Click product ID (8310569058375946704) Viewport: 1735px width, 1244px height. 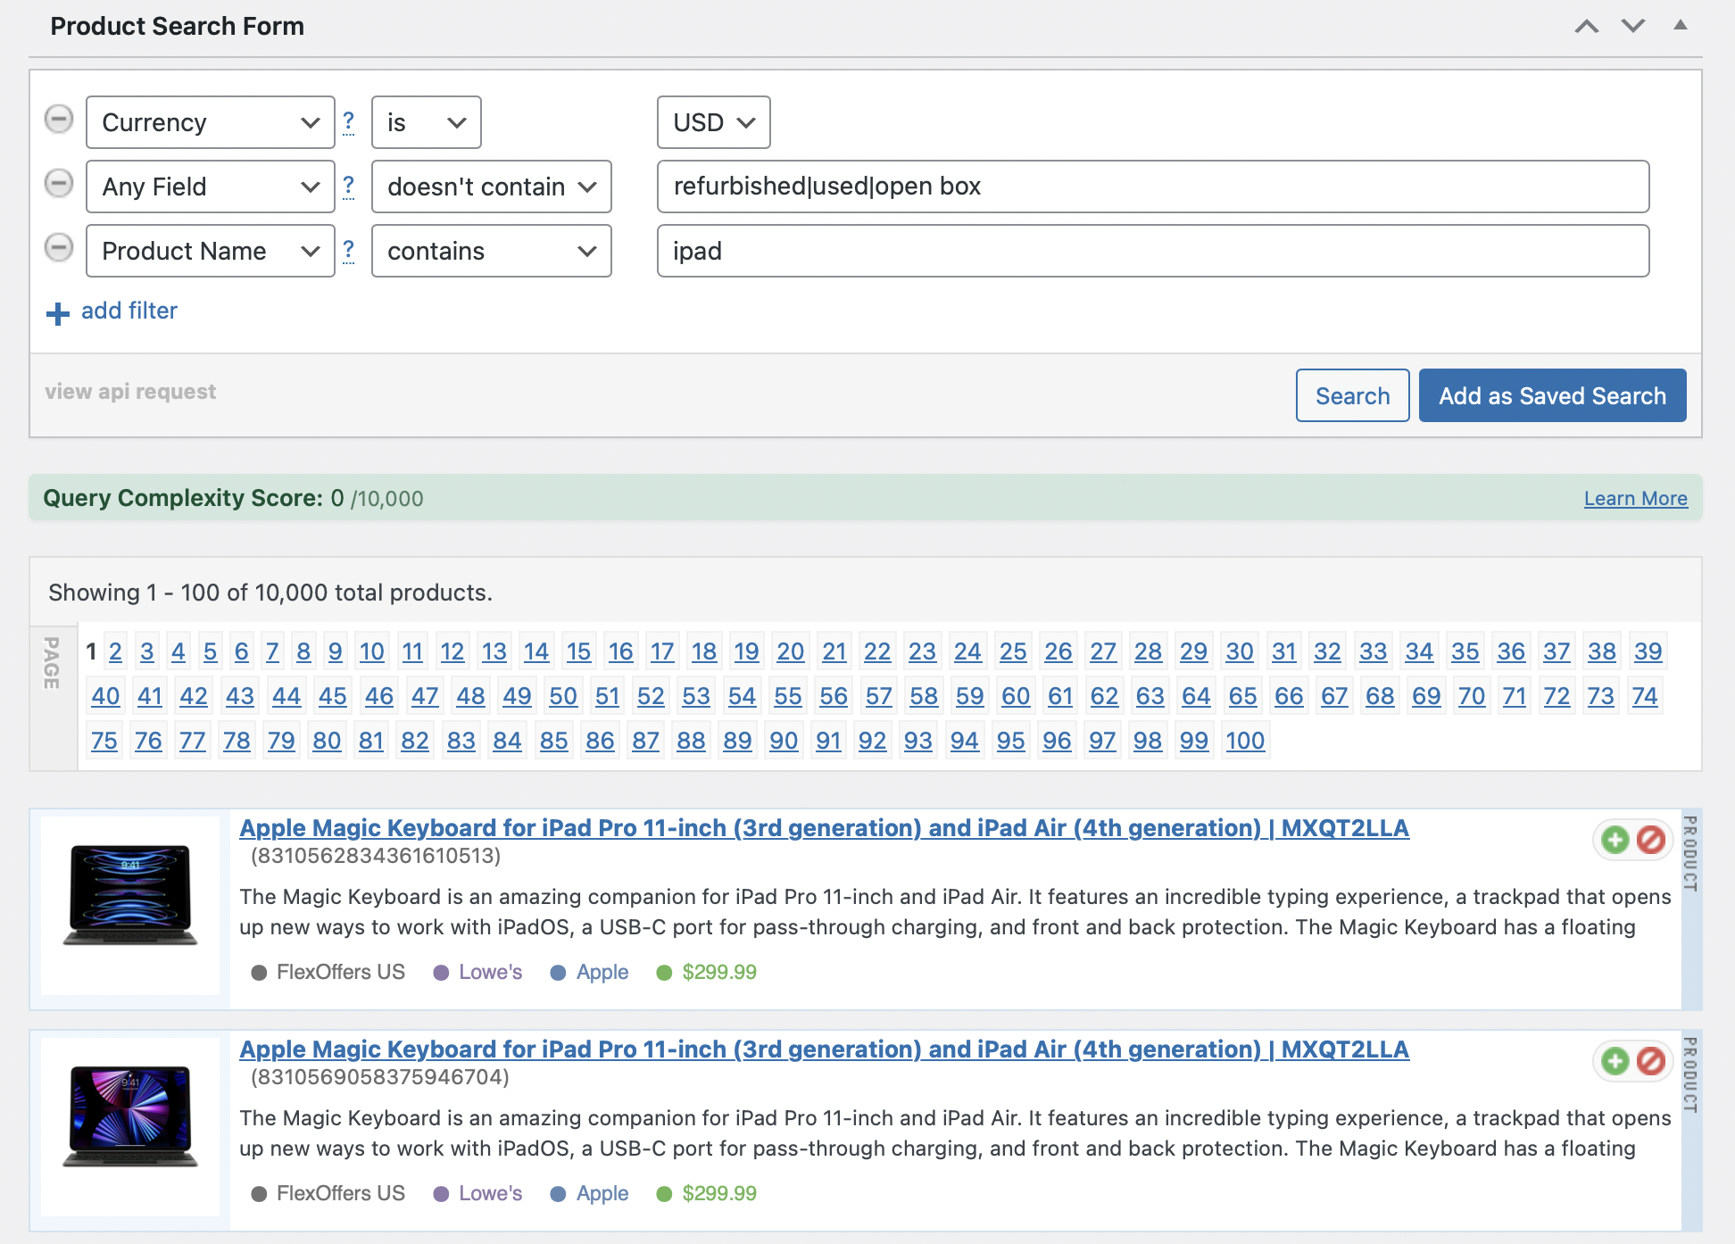point(380,1077)
